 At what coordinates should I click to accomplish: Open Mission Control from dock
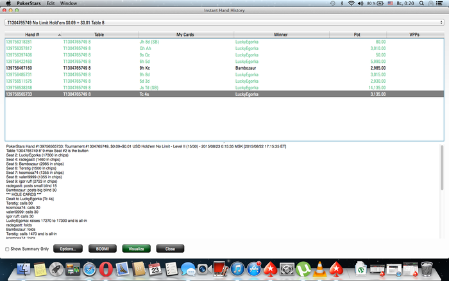tap(72, 269)
